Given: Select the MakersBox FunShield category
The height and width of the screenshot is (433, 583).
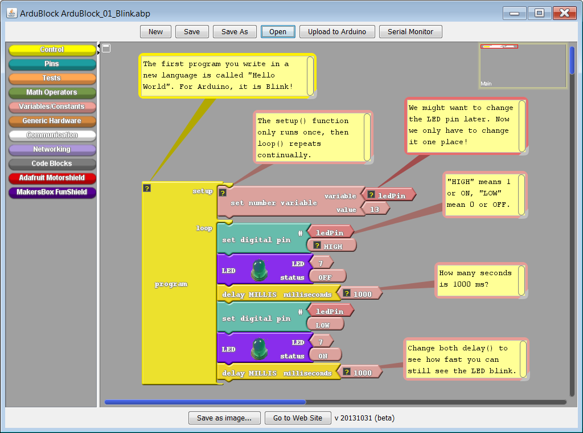Looking at the screenshot, I should tap(52, 193).
